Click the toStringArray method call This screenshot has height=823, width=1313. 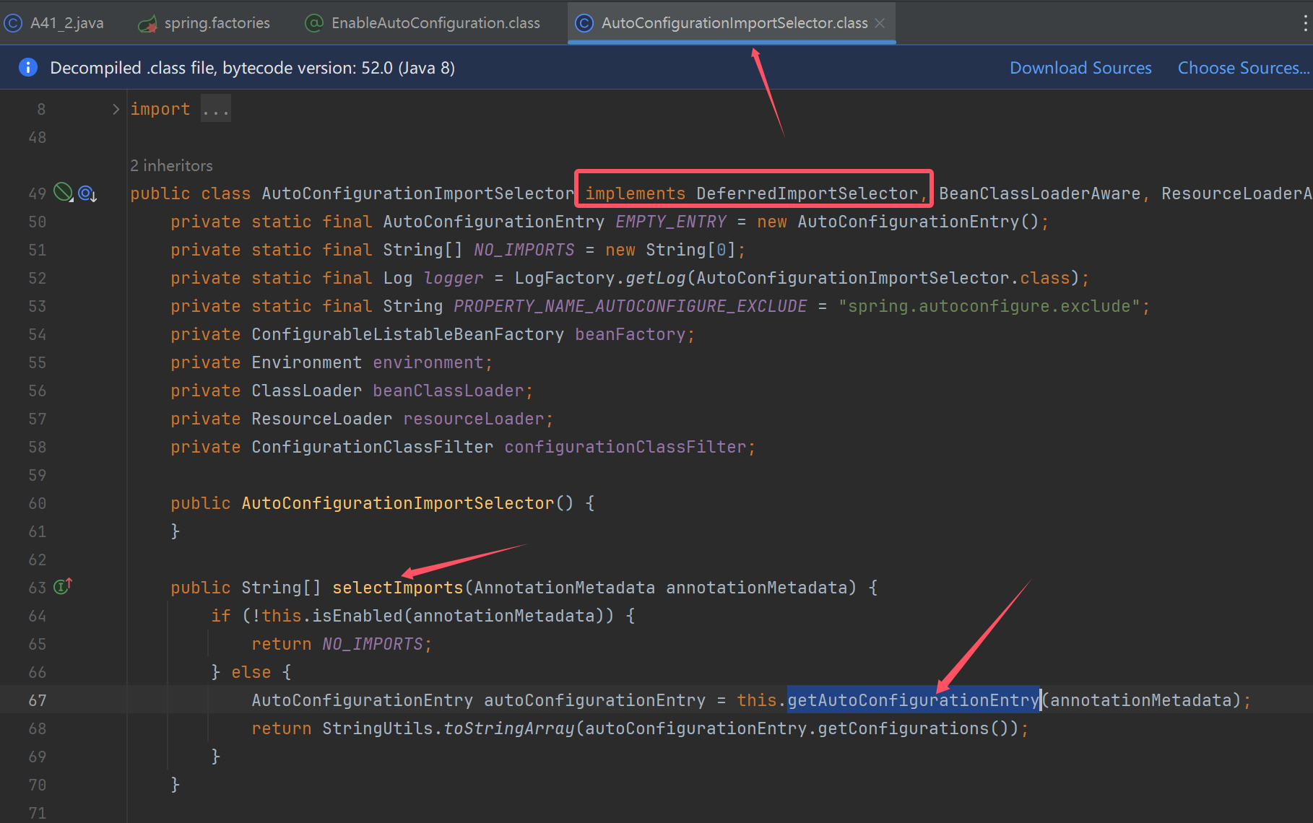tap(508, 728)
